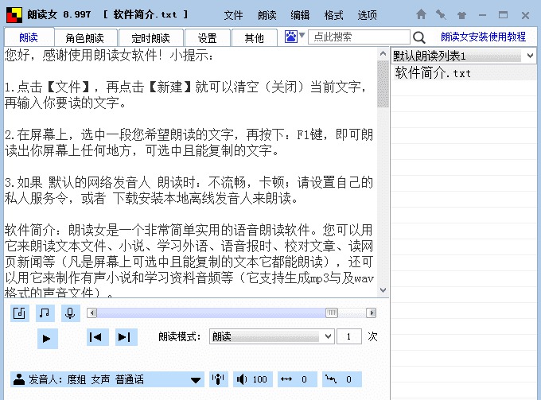Click the speed control with horizontal arrows
The image size is (541, 400).
point(298,379)
